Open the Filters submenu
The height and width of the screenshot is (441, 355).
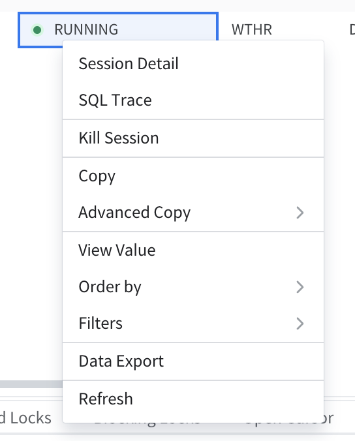pos(193,324)
